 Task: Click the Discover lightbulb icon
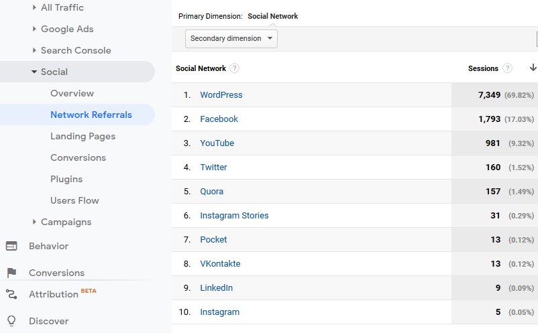tap(11, 321)
